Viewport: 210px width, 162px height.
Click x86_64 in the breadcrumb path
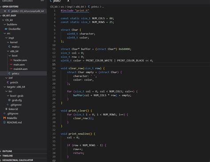point(80,7)
